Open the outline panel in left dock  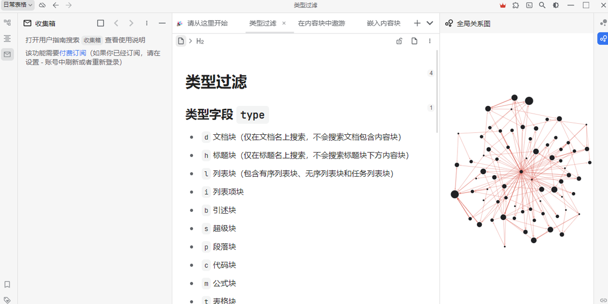click(7, 39)
